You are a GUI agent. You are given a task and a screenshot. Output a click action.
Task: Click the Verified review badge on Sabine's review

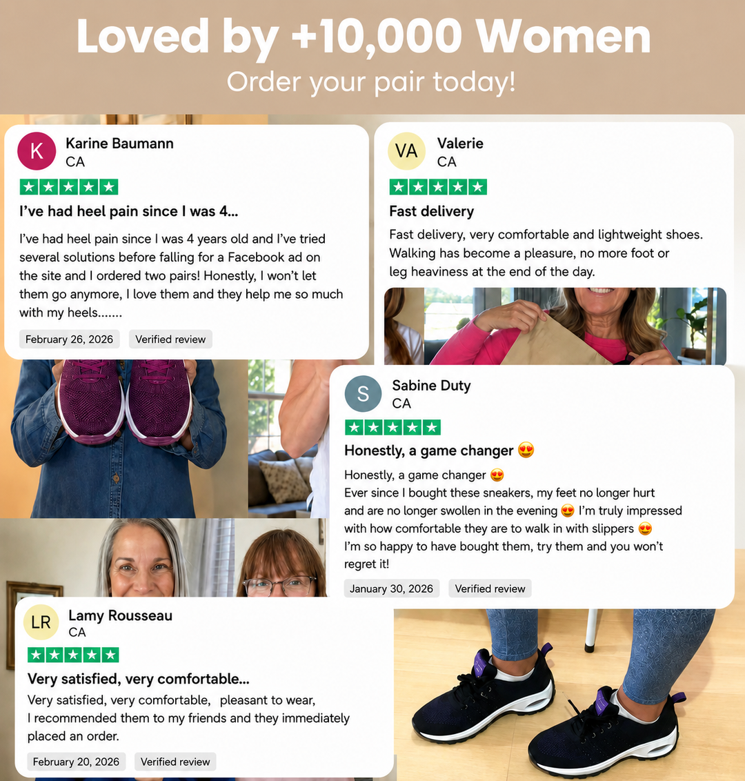pyautogui.click(x=490, y=589)
